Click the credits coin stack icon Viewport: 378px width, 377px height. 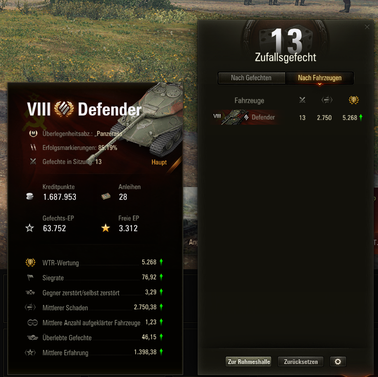point(30,196)
